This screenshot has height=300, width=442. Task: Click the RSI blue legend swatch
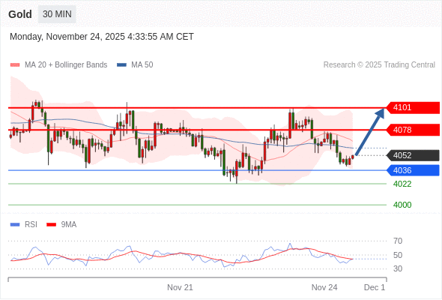tap(15, 225)
